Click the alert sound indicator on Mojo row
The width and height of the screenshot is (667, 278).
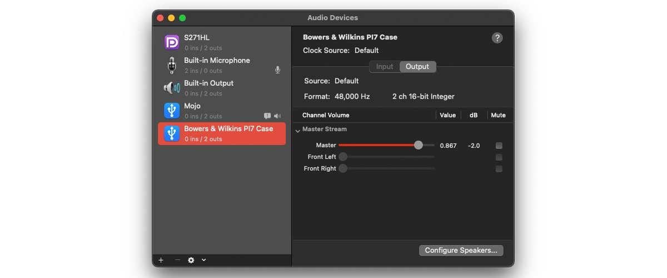point(267,116)
